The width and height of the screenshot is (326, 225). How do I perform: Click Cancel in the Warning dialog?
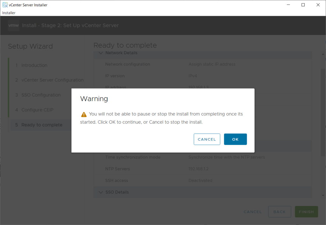pyautogui.click(x=207, y=139)
